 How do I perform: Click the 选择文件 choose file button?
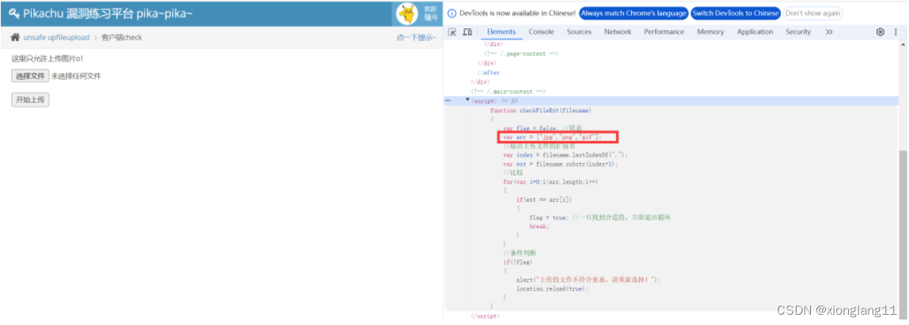[30, 76]
